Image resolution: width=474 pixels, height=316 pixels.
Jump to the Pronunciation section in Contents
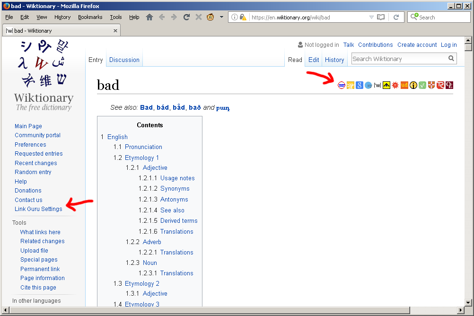coord(143,147)
